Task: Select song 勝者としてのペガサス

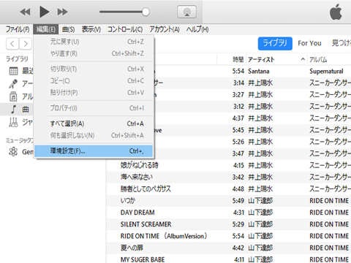Action: click(146, 189)
